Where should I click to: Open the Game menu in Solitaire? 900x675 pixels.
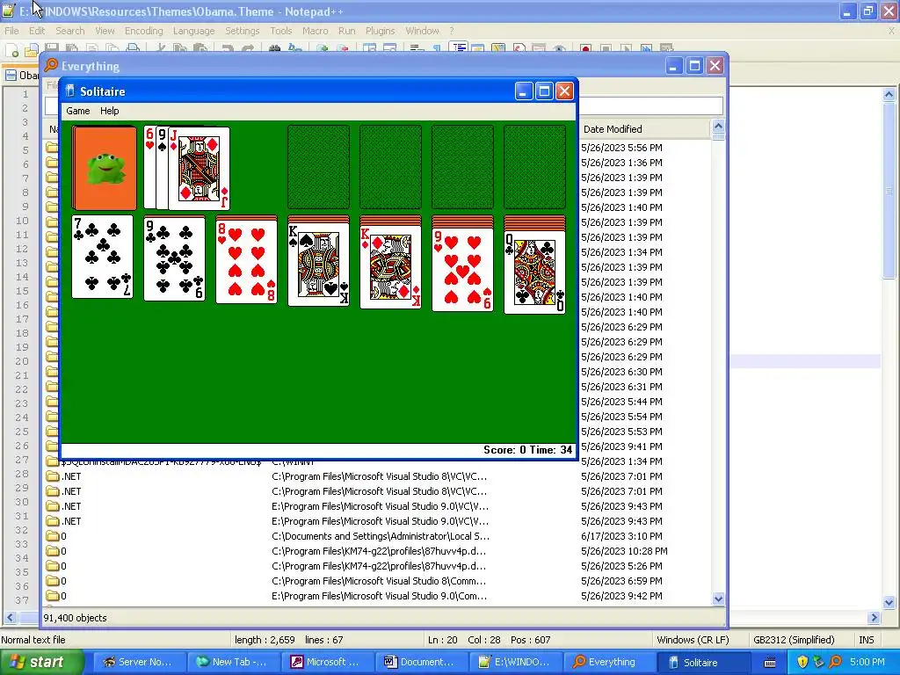click(78, 111)
